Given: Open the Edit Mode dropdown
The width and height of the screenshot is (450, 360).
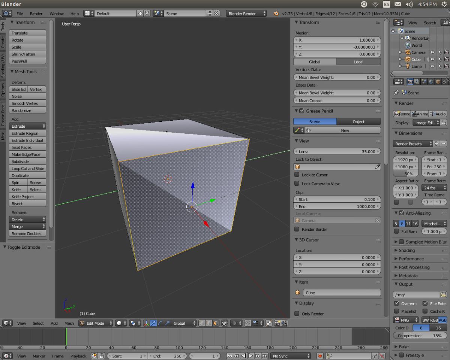Looking at the screenshot, I should pos(96,323).
